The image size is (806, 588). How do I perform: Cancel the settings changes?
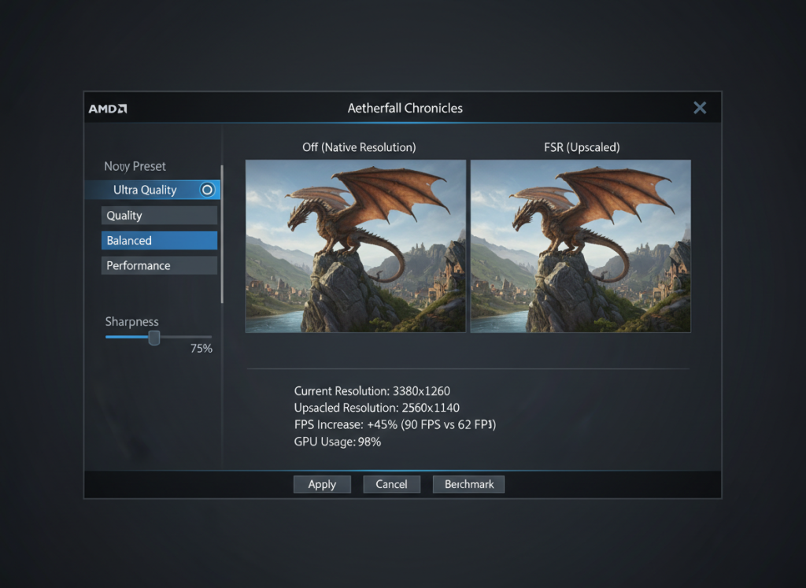click(x=392, y=484)
